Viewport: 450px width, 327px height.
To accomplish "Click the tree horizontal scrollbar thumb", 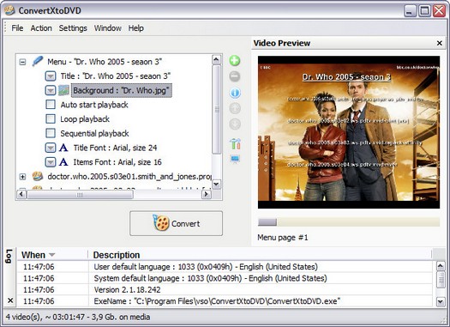I will tap(80, 195).
